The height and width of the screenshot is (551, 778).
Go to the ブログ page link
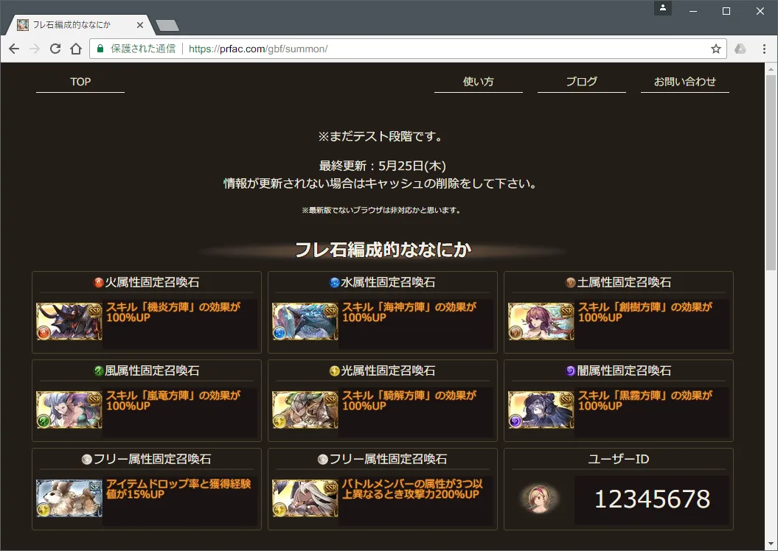click(x=582, y=82)
